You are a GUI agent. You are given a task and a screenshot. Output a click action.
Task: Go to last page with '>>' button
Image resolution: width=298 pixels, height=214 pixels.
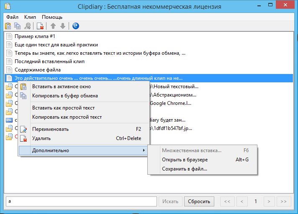tap(284, 201)
